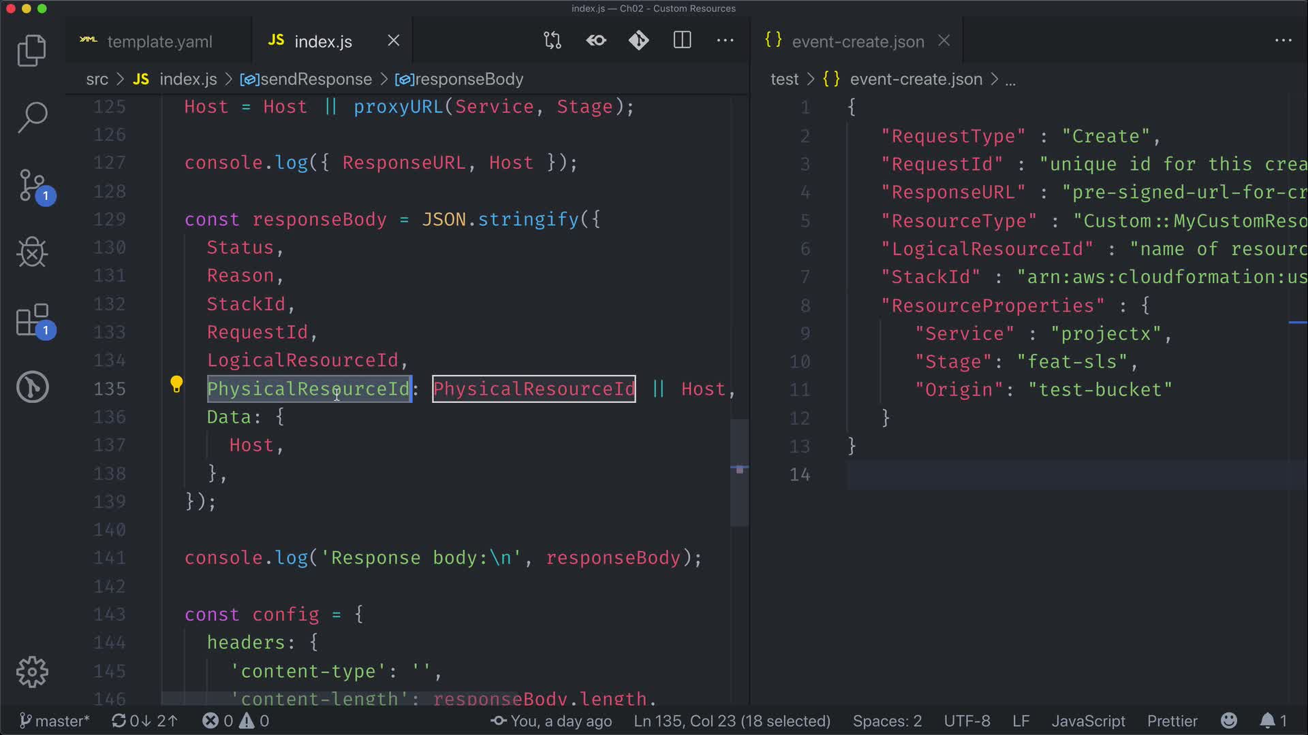The height and width of the screenshot is (735, 1308).
Task: Toggle file annotations eye icon
Action: tap(596, 41)
